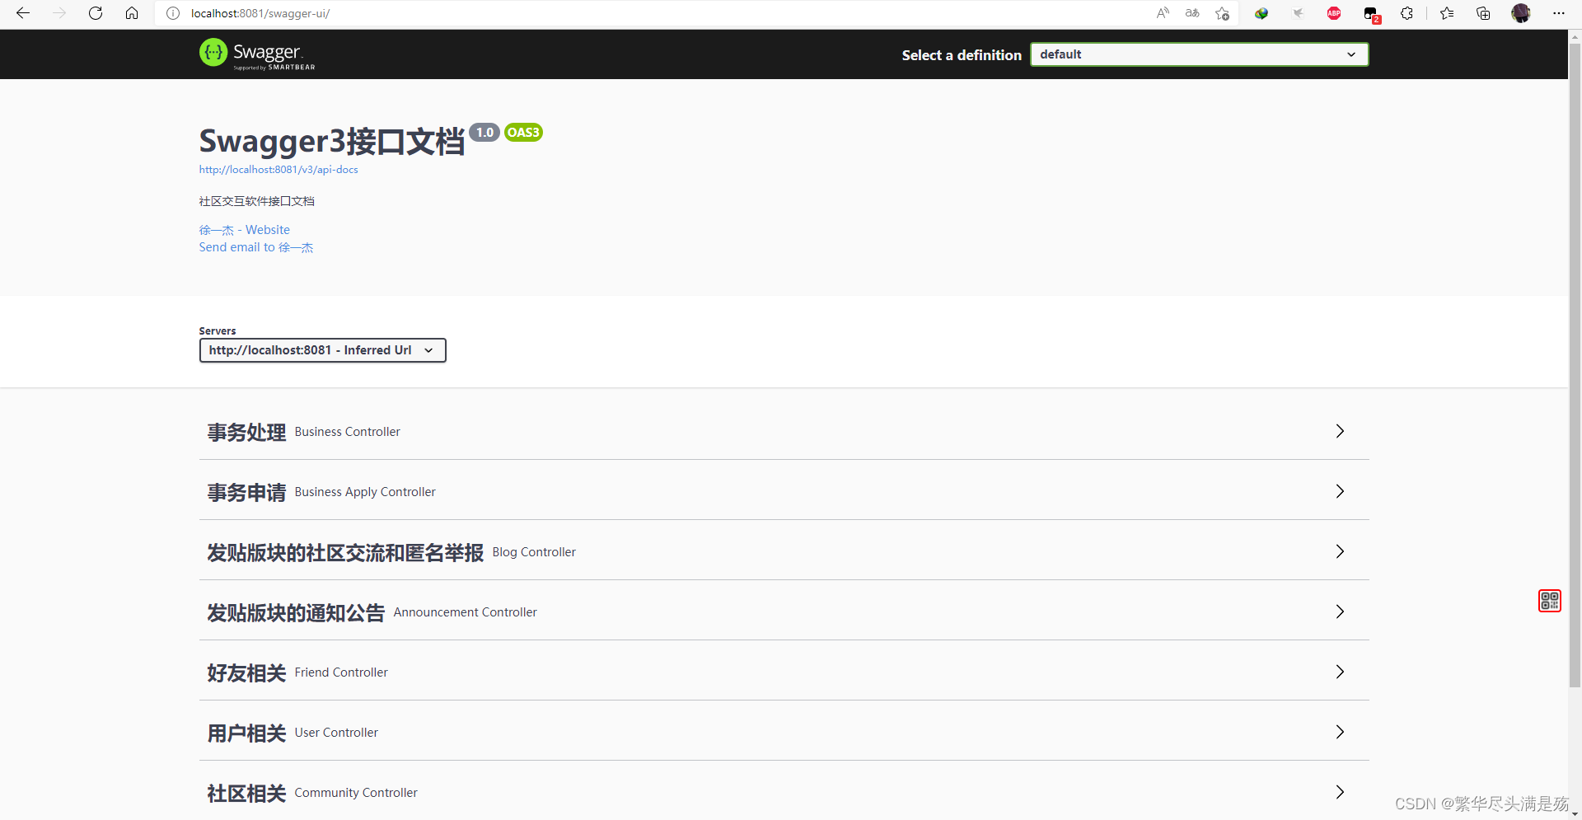
Task: Click the red QR code icon
Action: tap(1550, 601)
